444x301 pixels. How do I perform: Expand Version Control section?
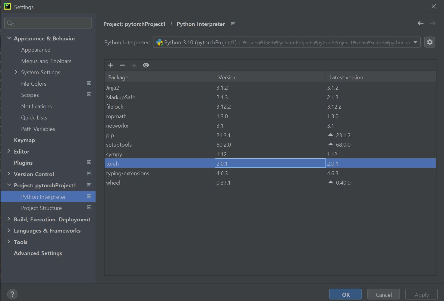coord(9,174)
